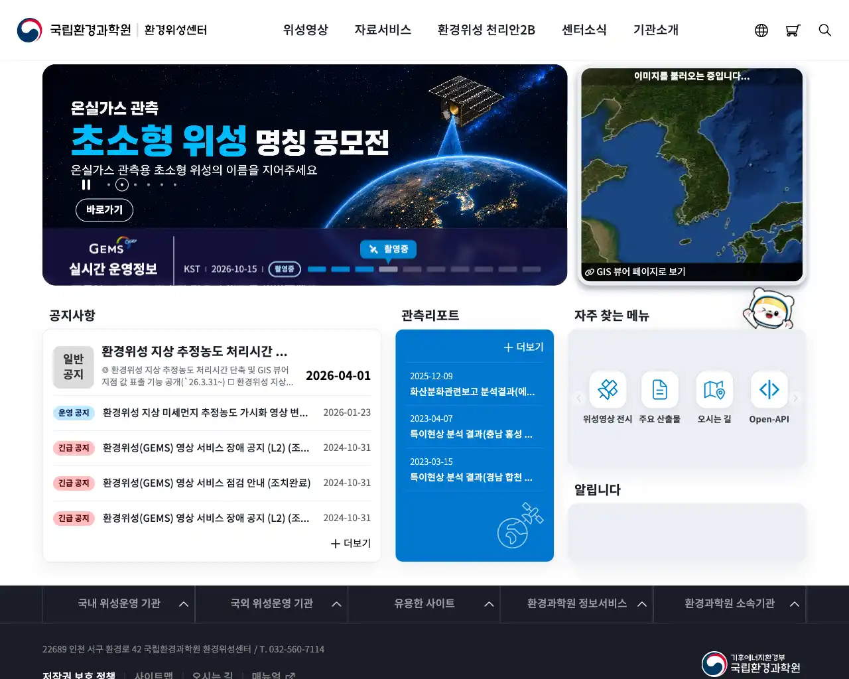Viewport: 849px width, 679px height.
Task: Select the second banner slide indicator dot
Action: tap(122, 185)
